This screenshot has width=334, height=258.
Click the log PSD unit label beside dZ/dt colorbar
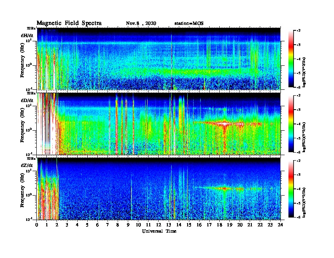pyautogui.click(x=304, y=202)
